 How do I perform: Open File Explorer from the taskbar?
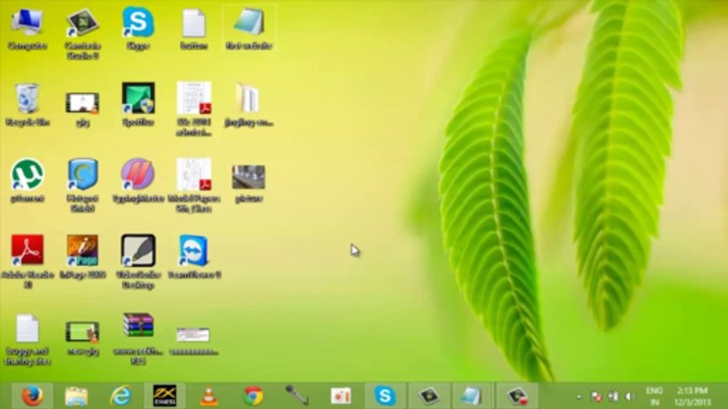[x=76, y=396]
